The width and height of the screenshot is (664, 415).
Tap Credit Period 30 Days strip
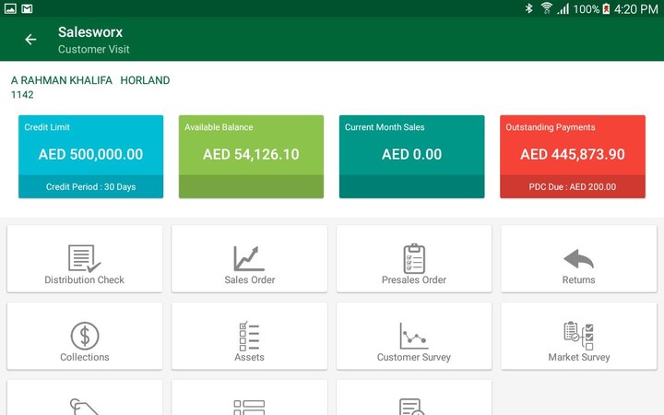pyautogui.click(x=90, y=187)
